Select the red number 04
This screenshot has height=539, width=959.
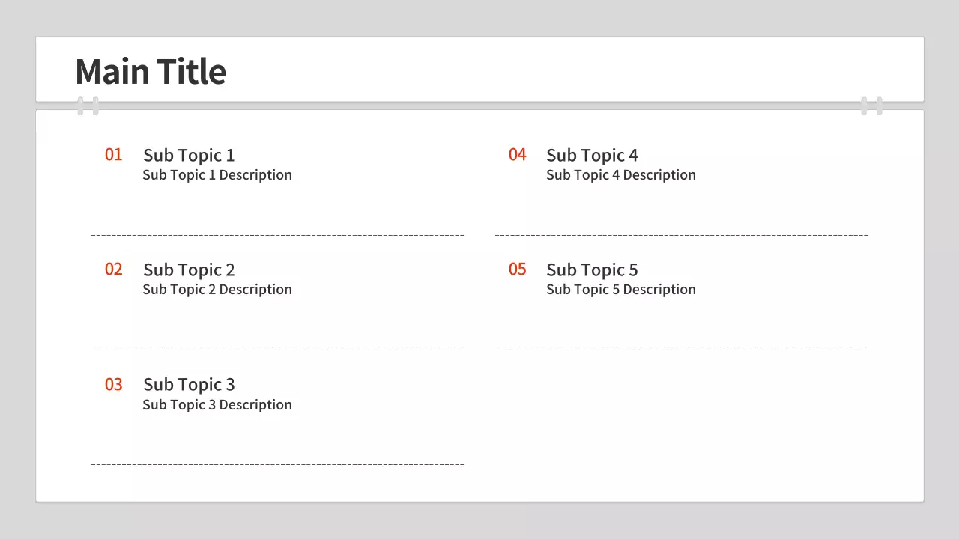point(517,155)
